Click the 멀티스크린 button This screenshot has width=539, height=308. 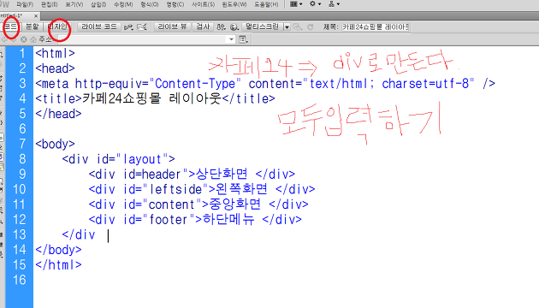click(x=263, y=27)
